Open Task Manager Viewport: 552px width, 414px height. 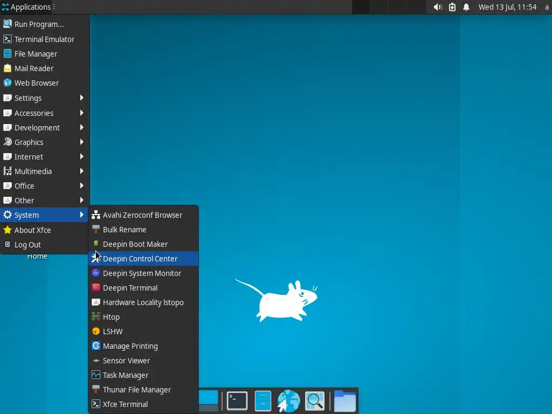[143, 375]
